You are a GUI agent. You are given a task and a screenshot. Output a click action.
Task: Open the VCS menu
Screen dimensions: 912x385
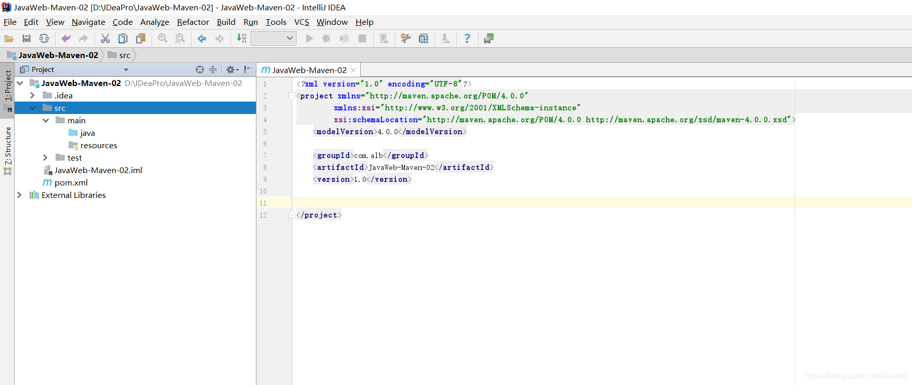(x=302, y=22)
